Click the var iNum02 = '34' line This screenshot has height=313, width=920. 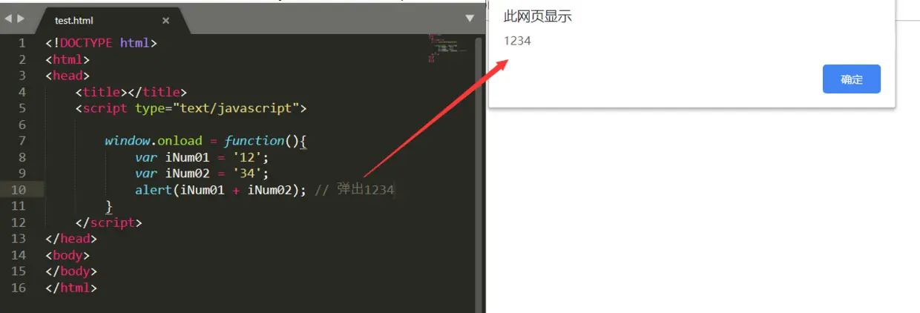202,174
